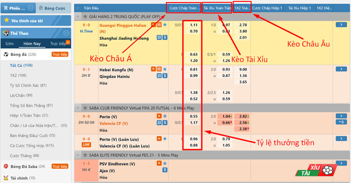Pick 1.11 handicap odds for Guangxi Pingguo Haliao
The width and height of the screenshot is (351, 183).
click(x=194, y=25)
